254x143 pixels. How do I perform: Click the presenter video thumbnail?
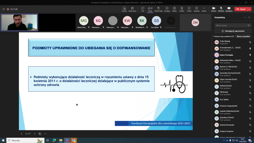pos(19,22)
